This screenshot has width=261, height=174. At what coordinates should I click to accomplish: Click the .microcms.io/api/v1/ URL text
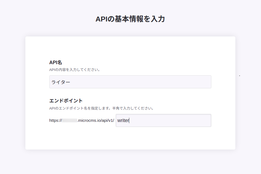click(x=96, y=120)
